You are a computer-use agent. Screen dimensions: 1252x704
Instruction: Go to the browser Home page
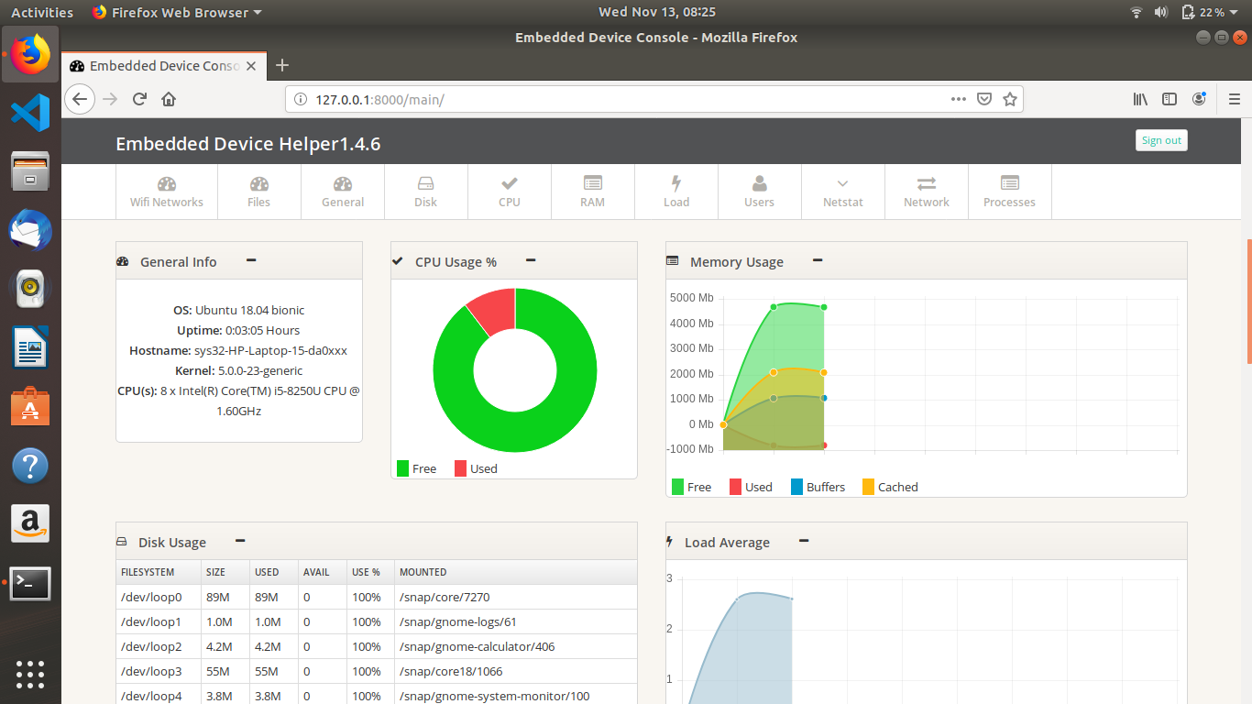pos(169,99)
